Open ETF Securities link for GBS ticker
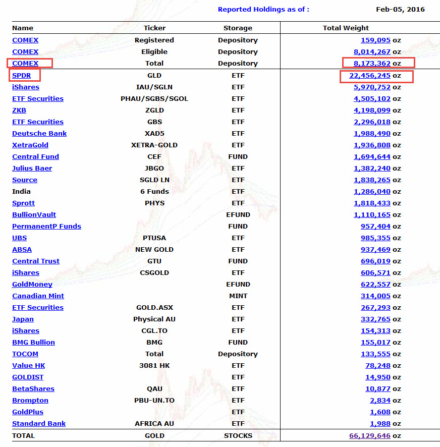This screenshot has height=447, width=440. pos(38,122)
